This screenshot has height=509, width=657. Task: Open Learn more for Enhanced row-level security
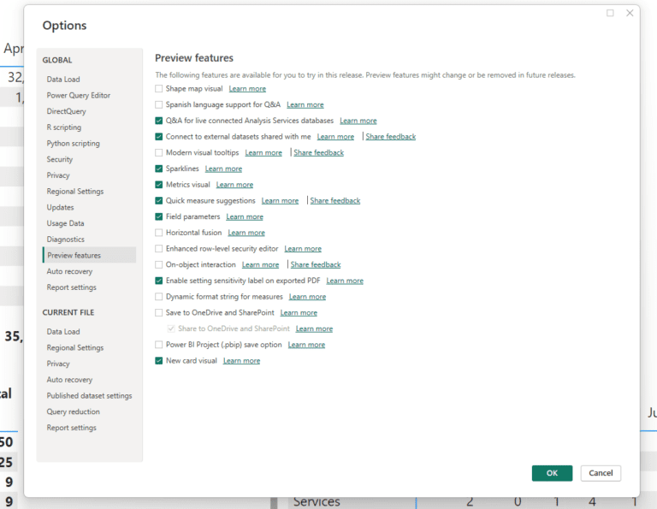[303, 249]
